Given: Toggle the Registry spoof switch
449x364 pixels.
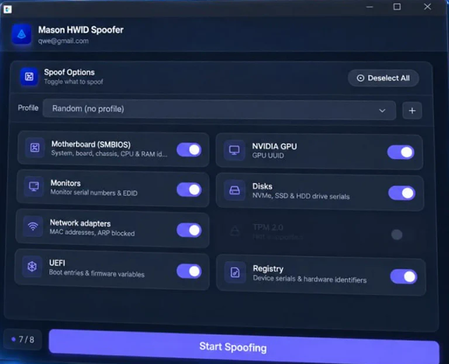Looking at the screenshot, I should (404, 276).
